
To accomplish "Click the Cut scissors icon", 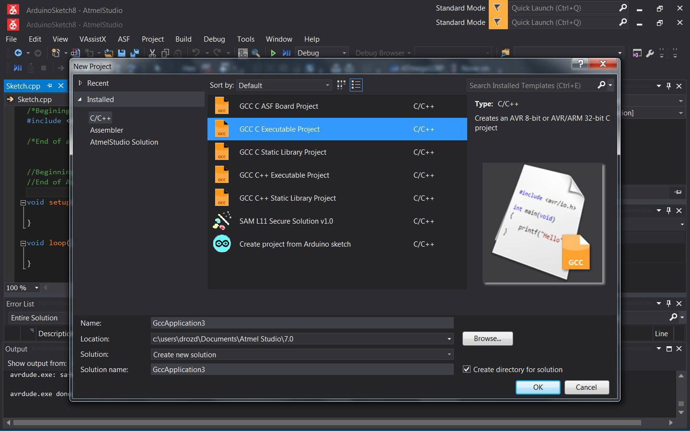I will [x=152, y=53].
